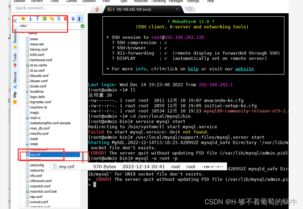Viewport: 303px width, 209px height.
Task: Select the nfsmount.conf file
Action: [41, 181]
